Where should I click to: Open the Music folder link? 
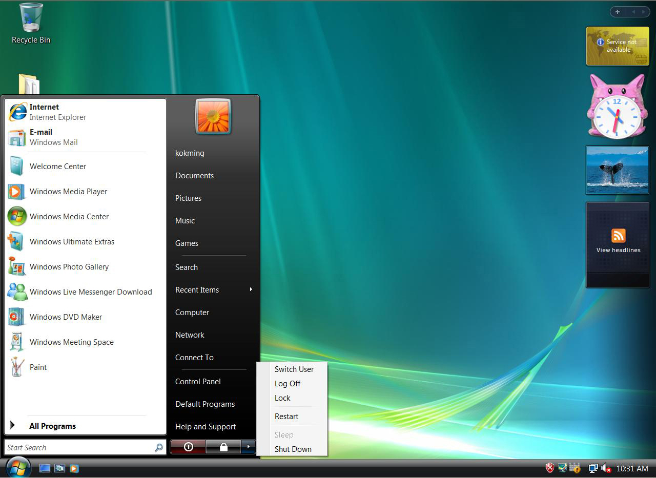click(185, 220)
